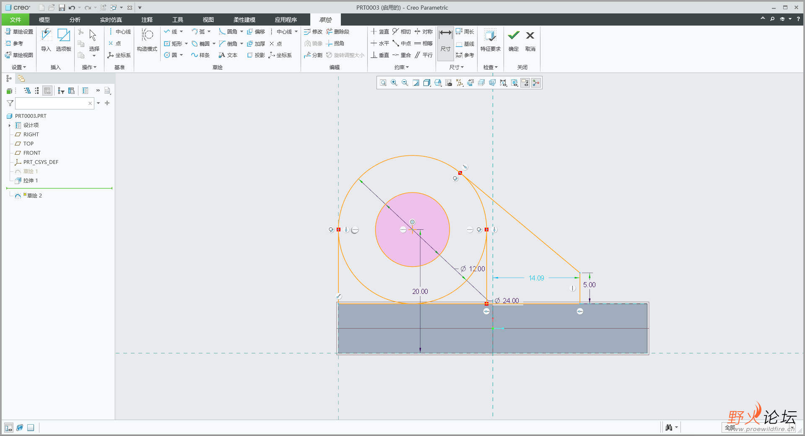
Task: Apply the 对称 (symmetric) constraint
Action: [423, 32]
